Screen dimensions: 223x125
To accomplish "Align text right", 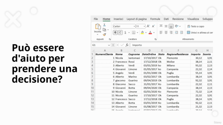I will [171, 32].
